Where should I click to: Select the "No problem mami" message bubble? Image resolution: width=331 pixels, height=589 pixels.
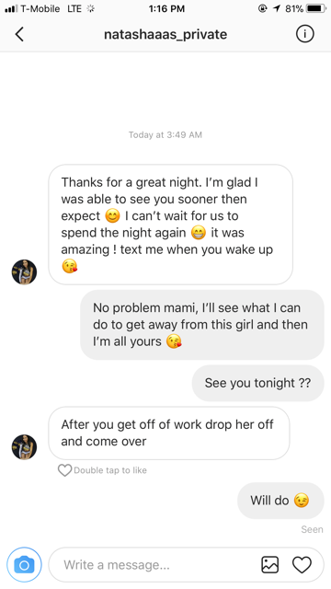tap(202, 325)
